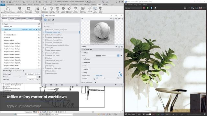This screenshot has height=116, width=207.
Task: Click Revit Save icon in quick access toolbar
Action: (10, 2)
